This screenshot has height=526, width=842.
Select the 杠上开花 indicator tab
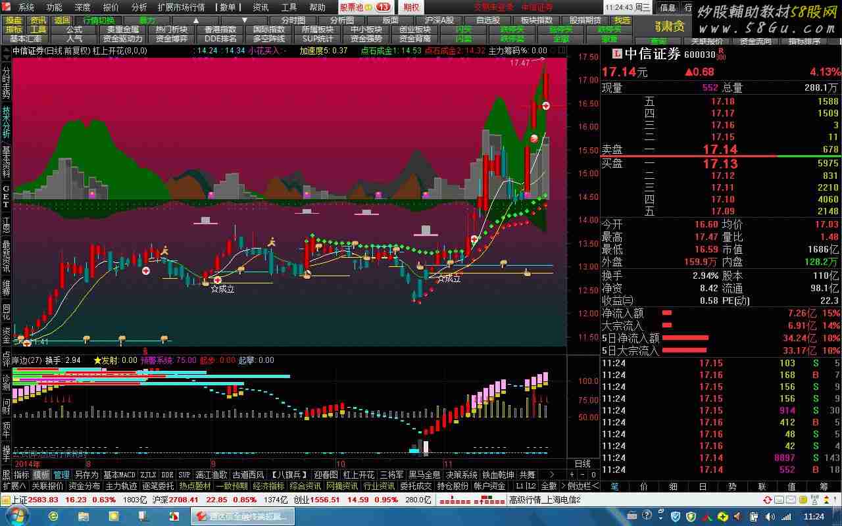click(359, 475)
